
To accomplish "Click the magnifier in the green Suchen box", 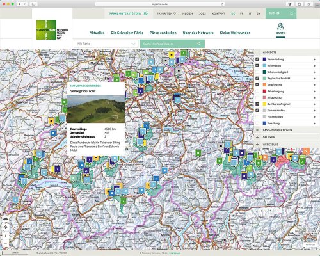I will point(292,13).
